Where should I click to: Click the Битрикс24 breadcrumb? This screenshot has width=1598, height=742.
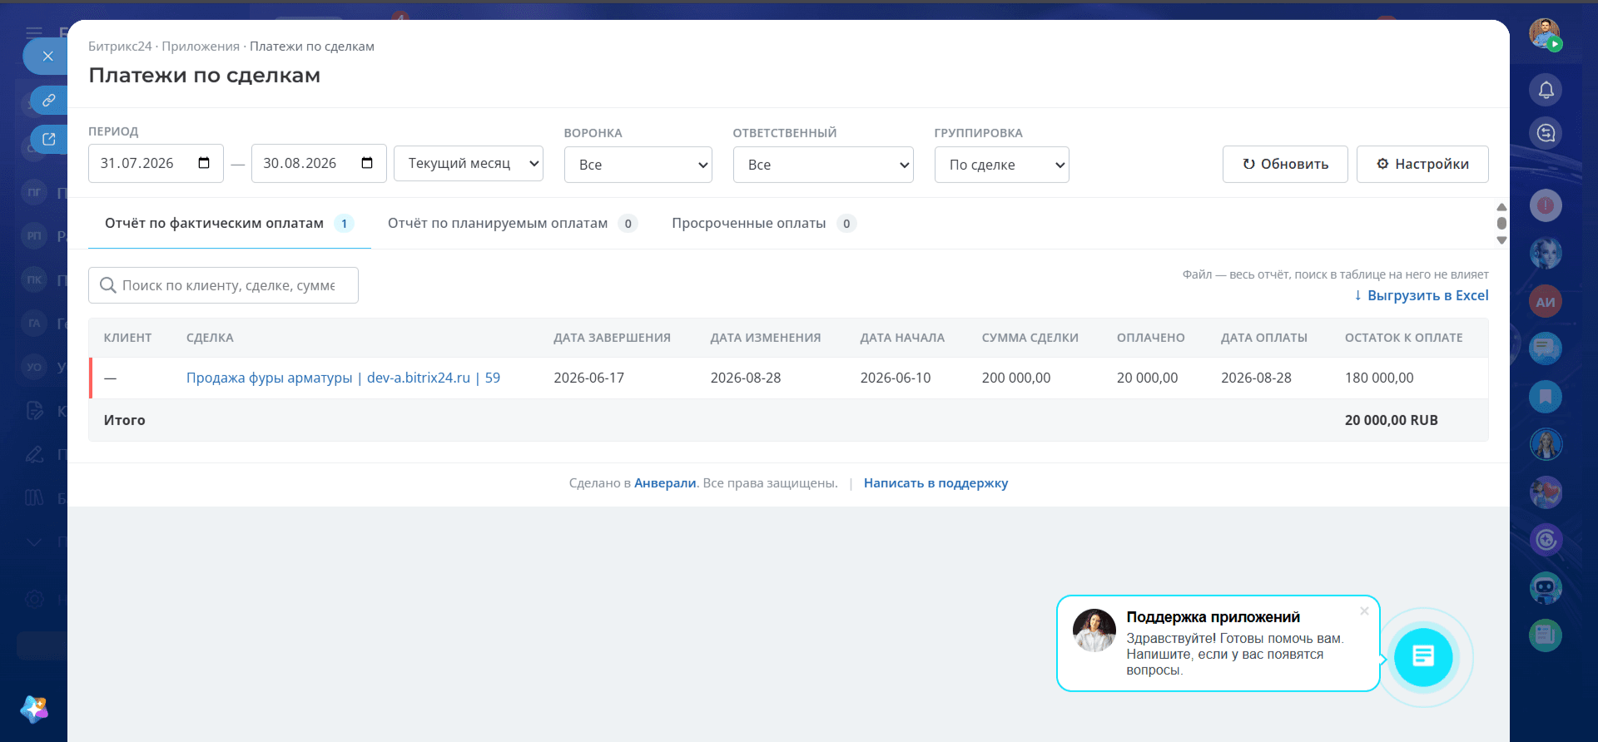pyautogui.click(x=120, y=47)
